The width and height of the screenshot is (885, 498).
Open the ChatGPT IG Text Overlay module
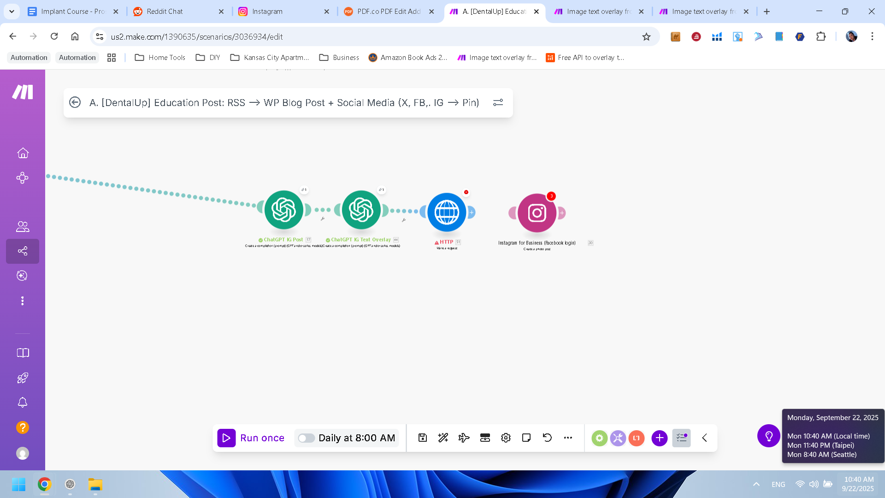(361, 210)
